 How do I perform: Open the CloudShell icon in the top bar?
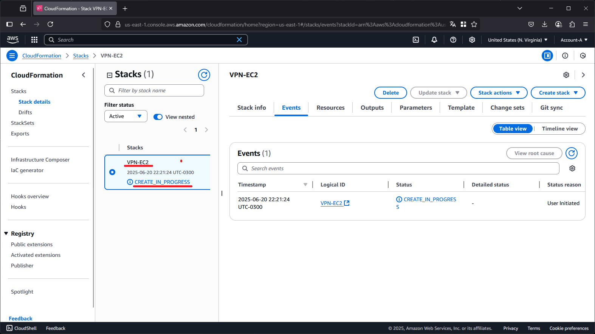pyautogui.click(x=416, y=40)
